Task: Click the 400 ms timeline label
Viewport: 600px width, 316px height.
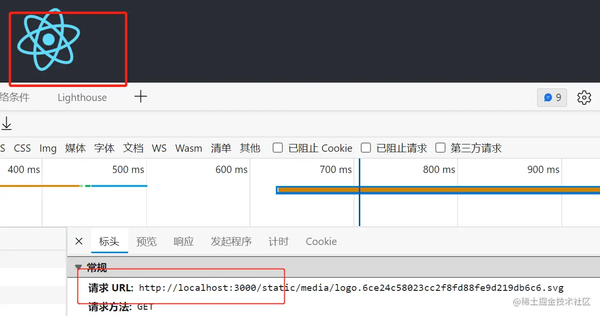Action: click(24, 170)
